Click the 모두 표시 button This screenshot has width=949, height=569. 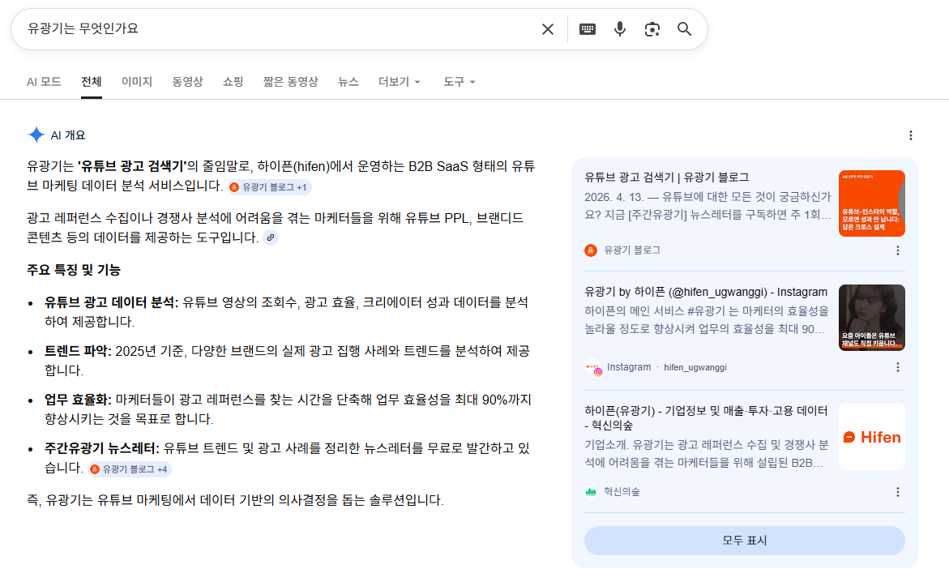[x=743, y=540]
